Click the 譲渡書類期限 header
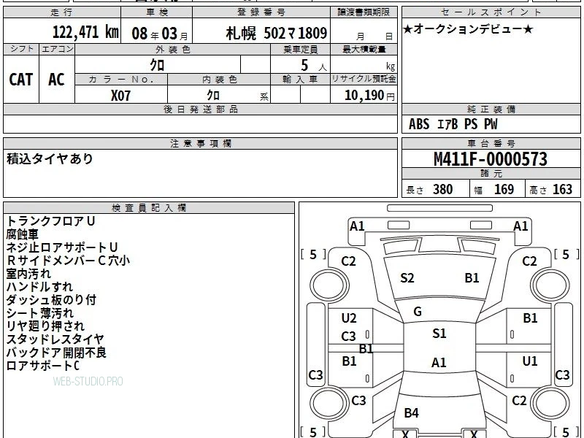 [x=364, y=12]
